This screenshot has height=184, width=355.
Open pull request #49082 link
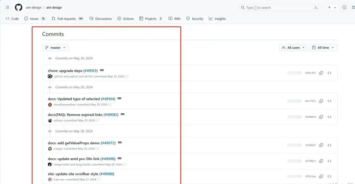tap(111, 115)
